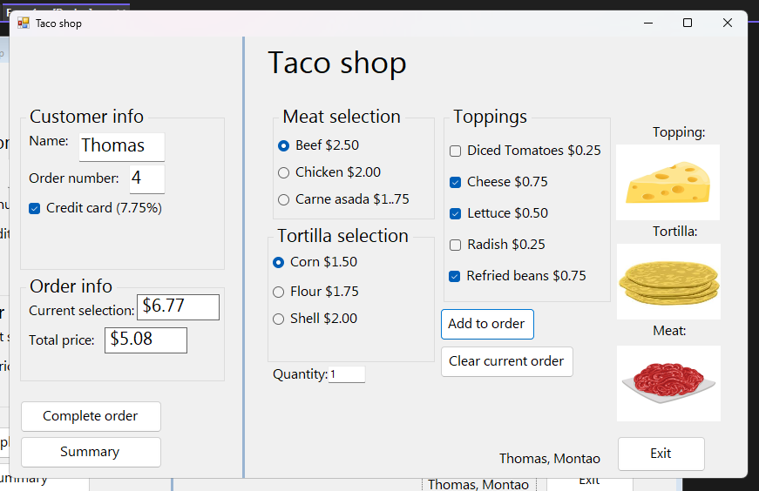Uncheck the Cheese topping

(456, 182)
